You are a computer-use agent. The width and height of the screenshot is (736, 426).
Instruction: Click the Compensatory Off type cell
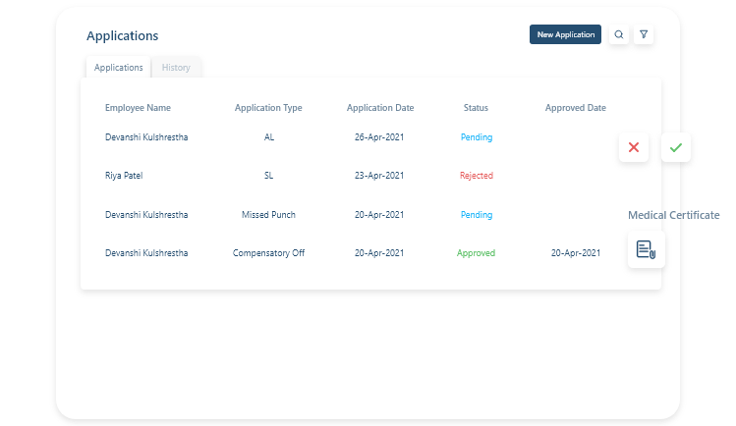coord(268,253)
